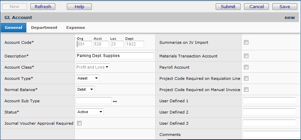Click the Refresh button

point(43,6)
